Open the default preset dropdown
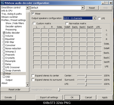 [83, 8]
